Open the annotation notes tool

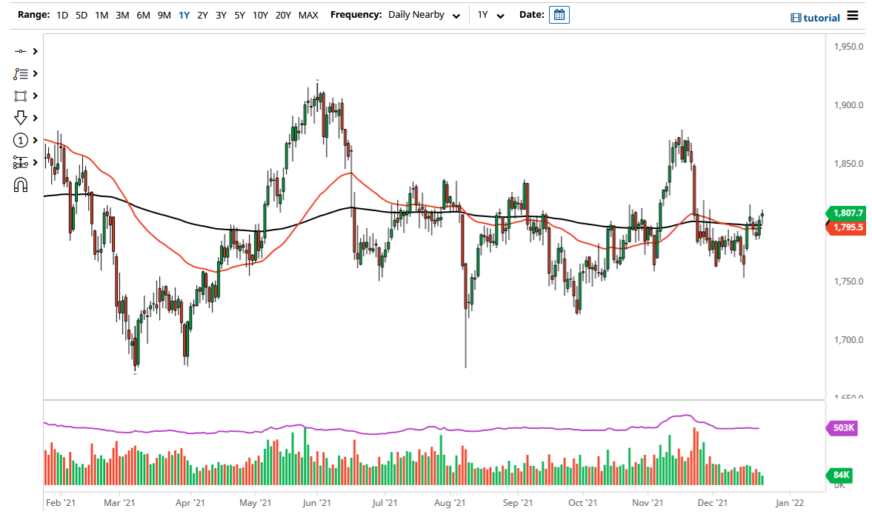(x=21, y=73)
